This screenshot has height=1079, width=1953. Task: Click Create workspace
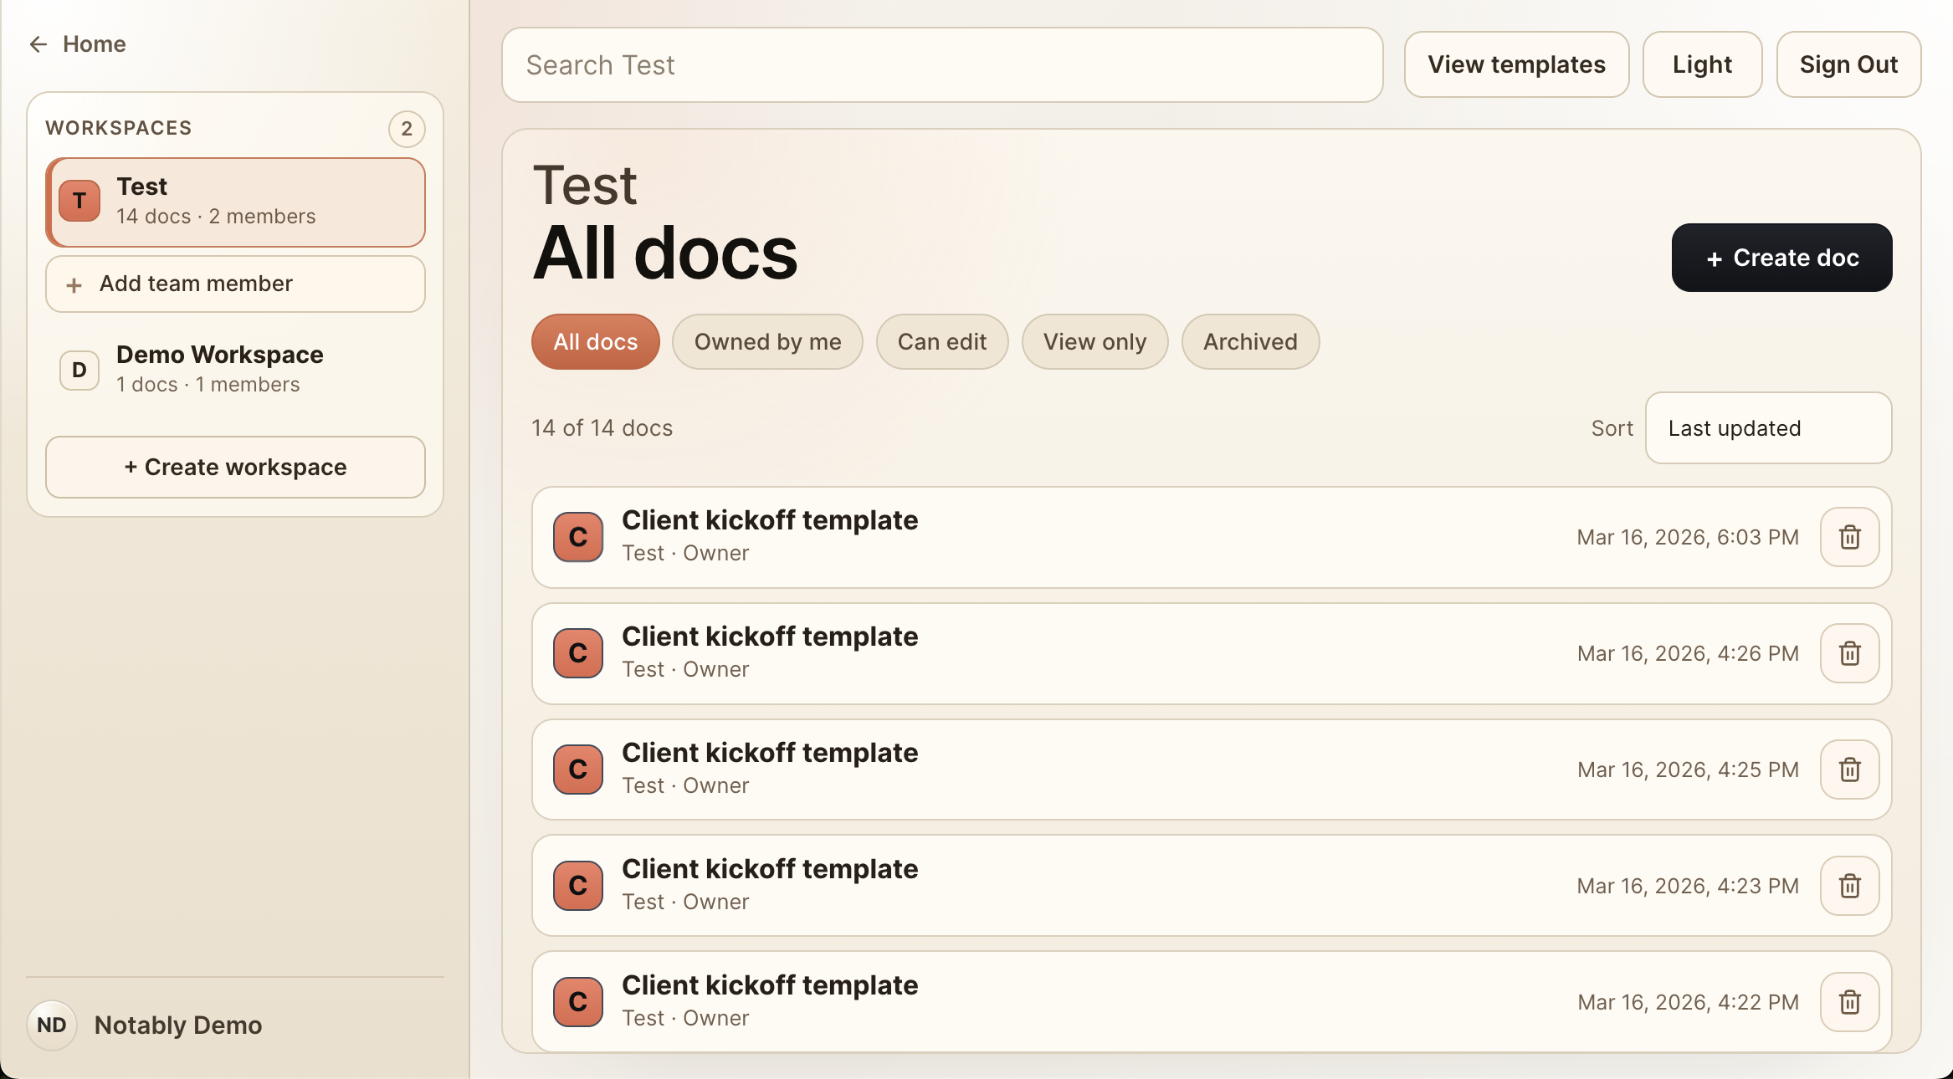click(x=235, y=467)
